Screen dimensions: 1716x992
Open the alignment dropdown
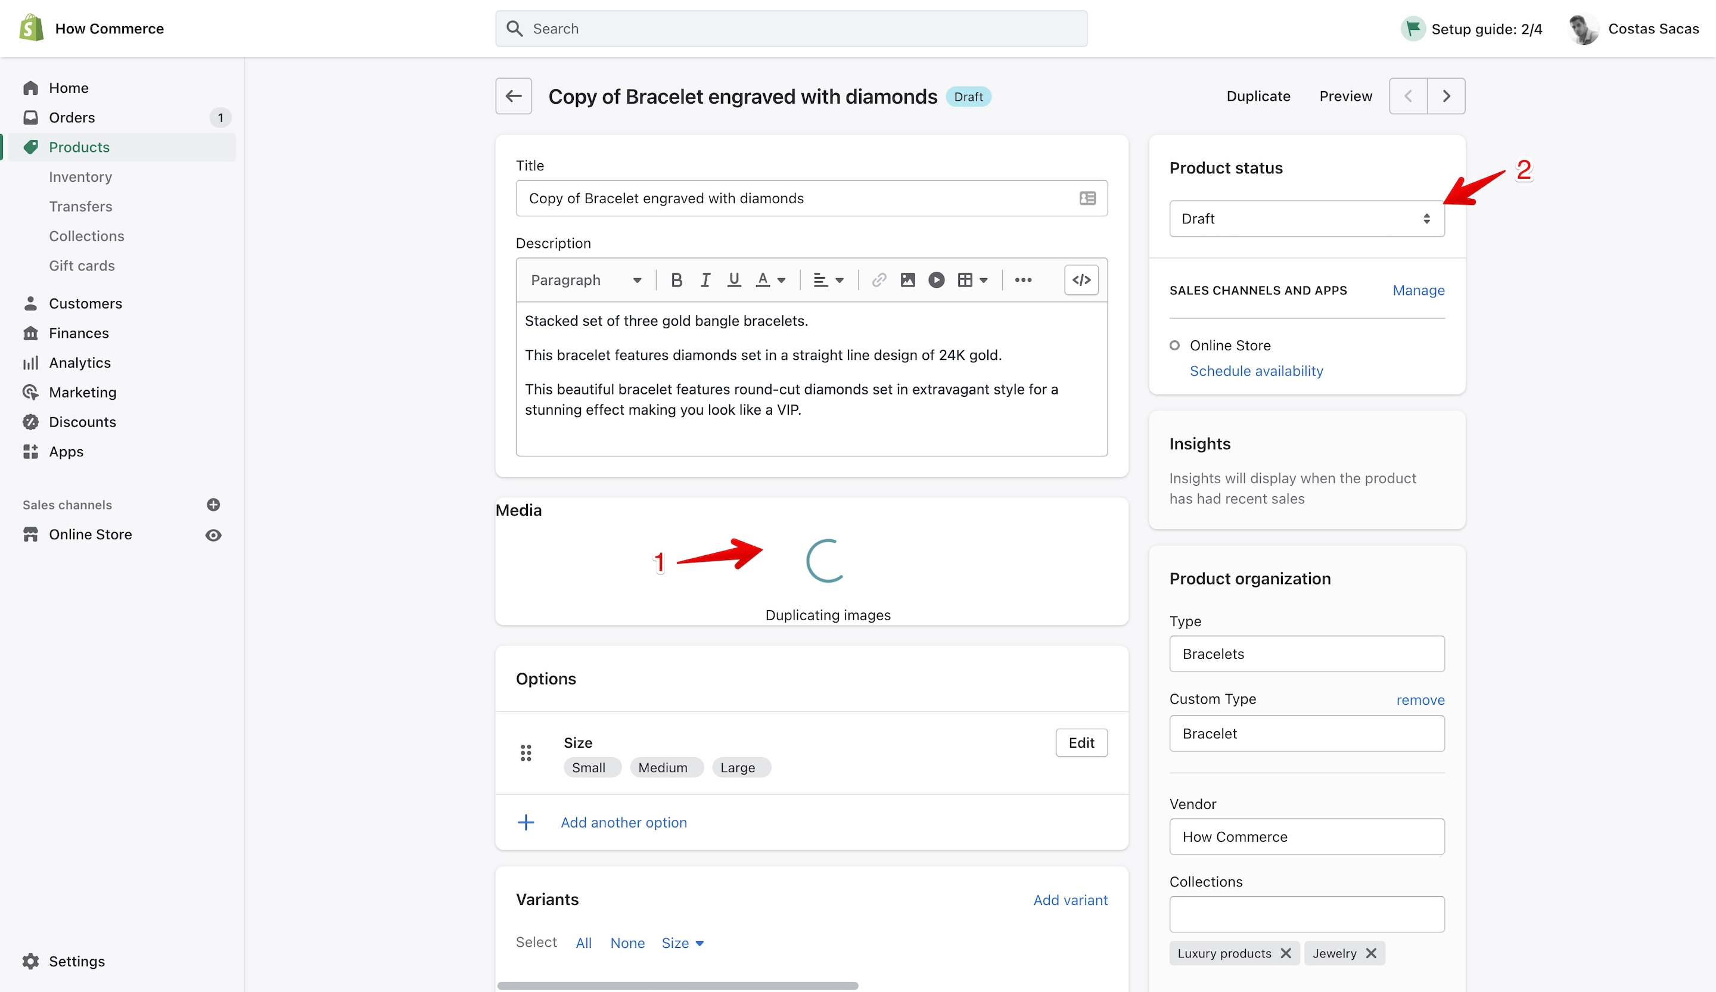click(x=828, y=279)
